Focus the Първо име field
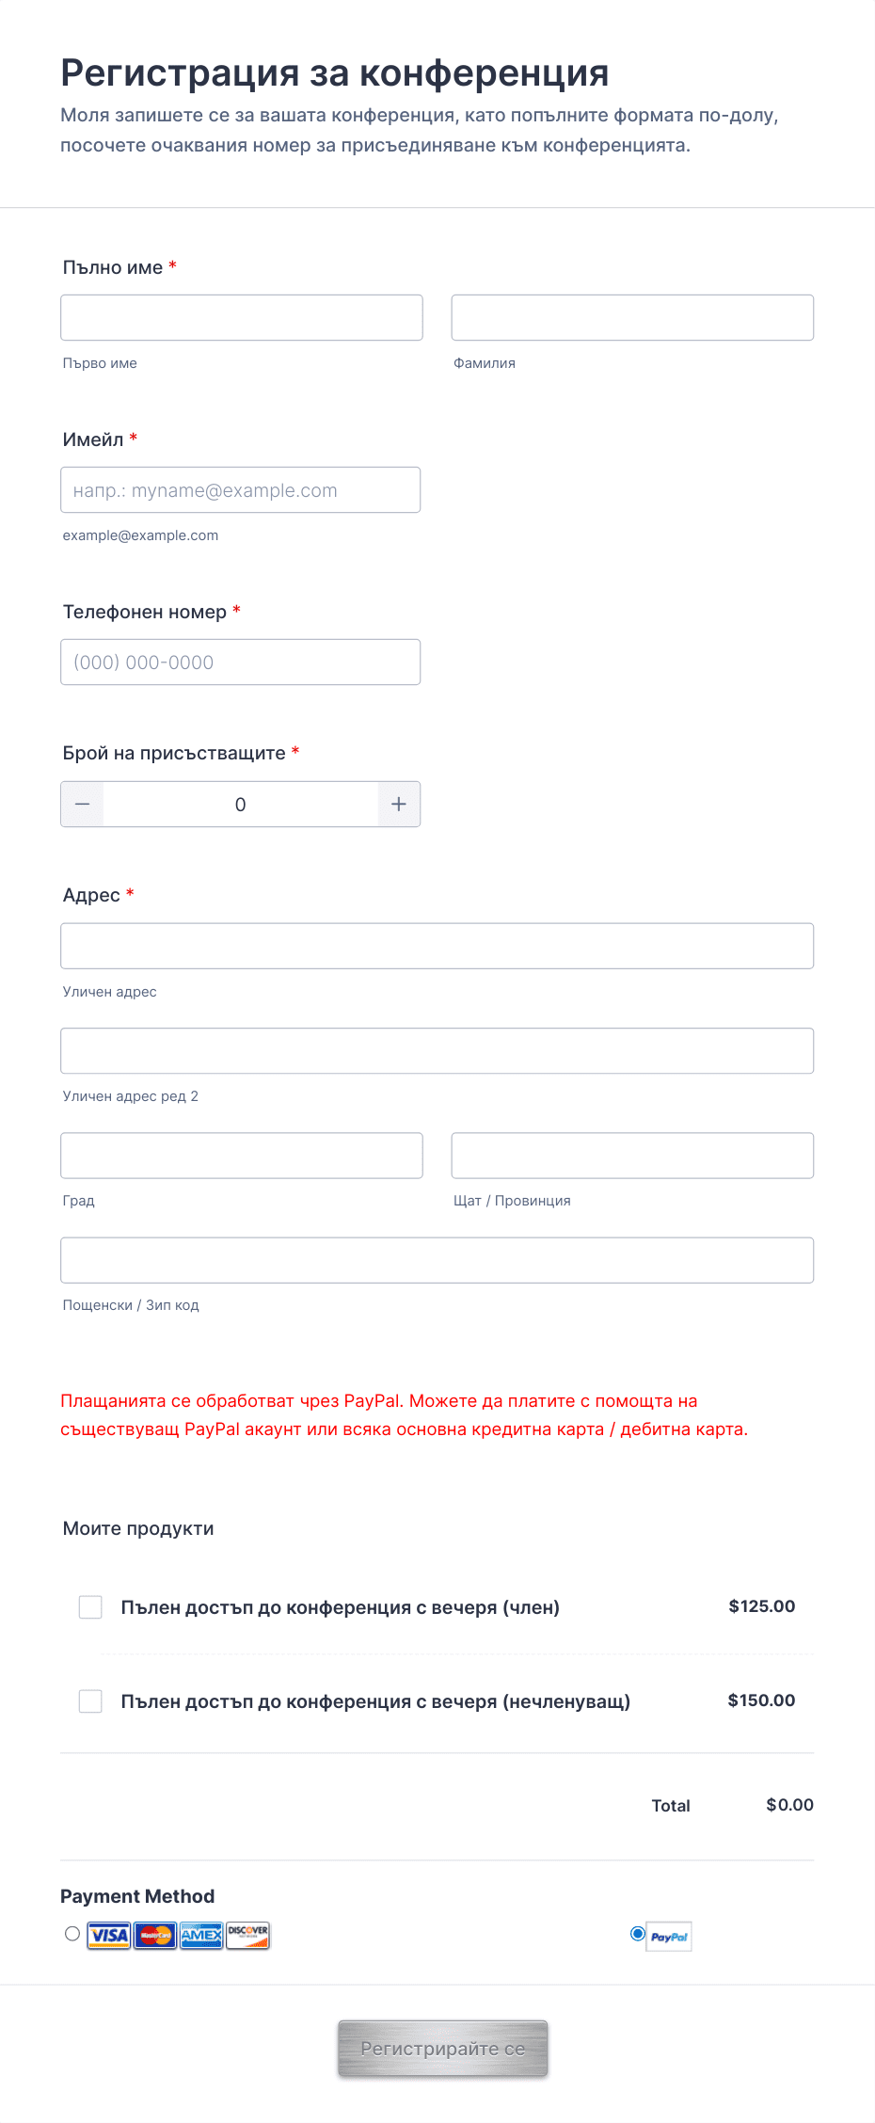 tap(242, 317)
